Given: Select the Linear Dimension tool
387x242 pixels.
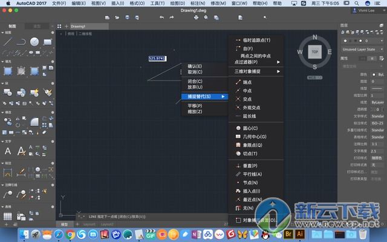Looking at the screenshot, I should point(8,172).
